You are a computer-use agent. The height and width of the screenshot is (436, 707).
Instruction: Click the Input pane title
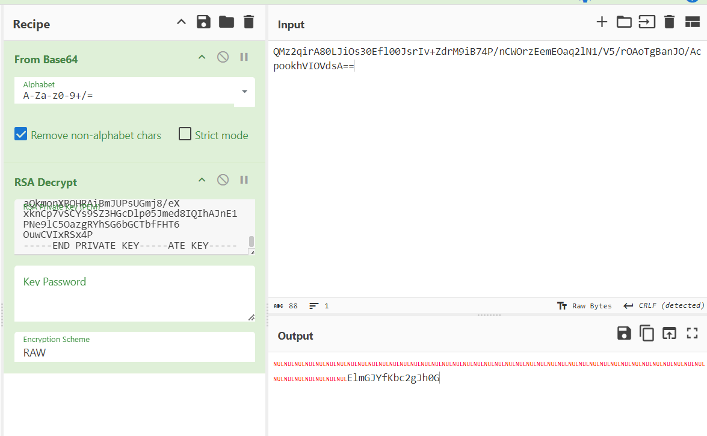tap(291, 25)
